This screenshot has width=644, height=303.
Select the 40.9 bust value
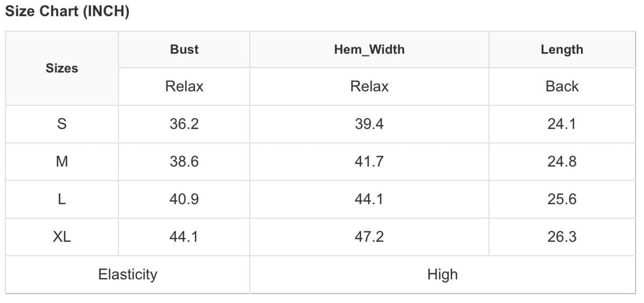(184, 199)
